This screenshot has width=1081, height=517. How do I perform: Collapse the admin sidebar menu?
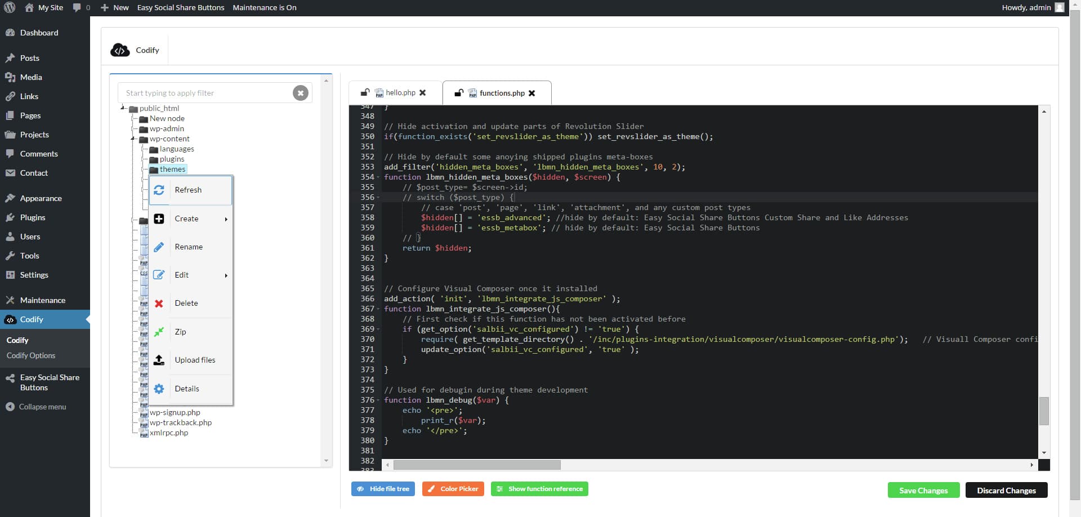tap(36, 407)
